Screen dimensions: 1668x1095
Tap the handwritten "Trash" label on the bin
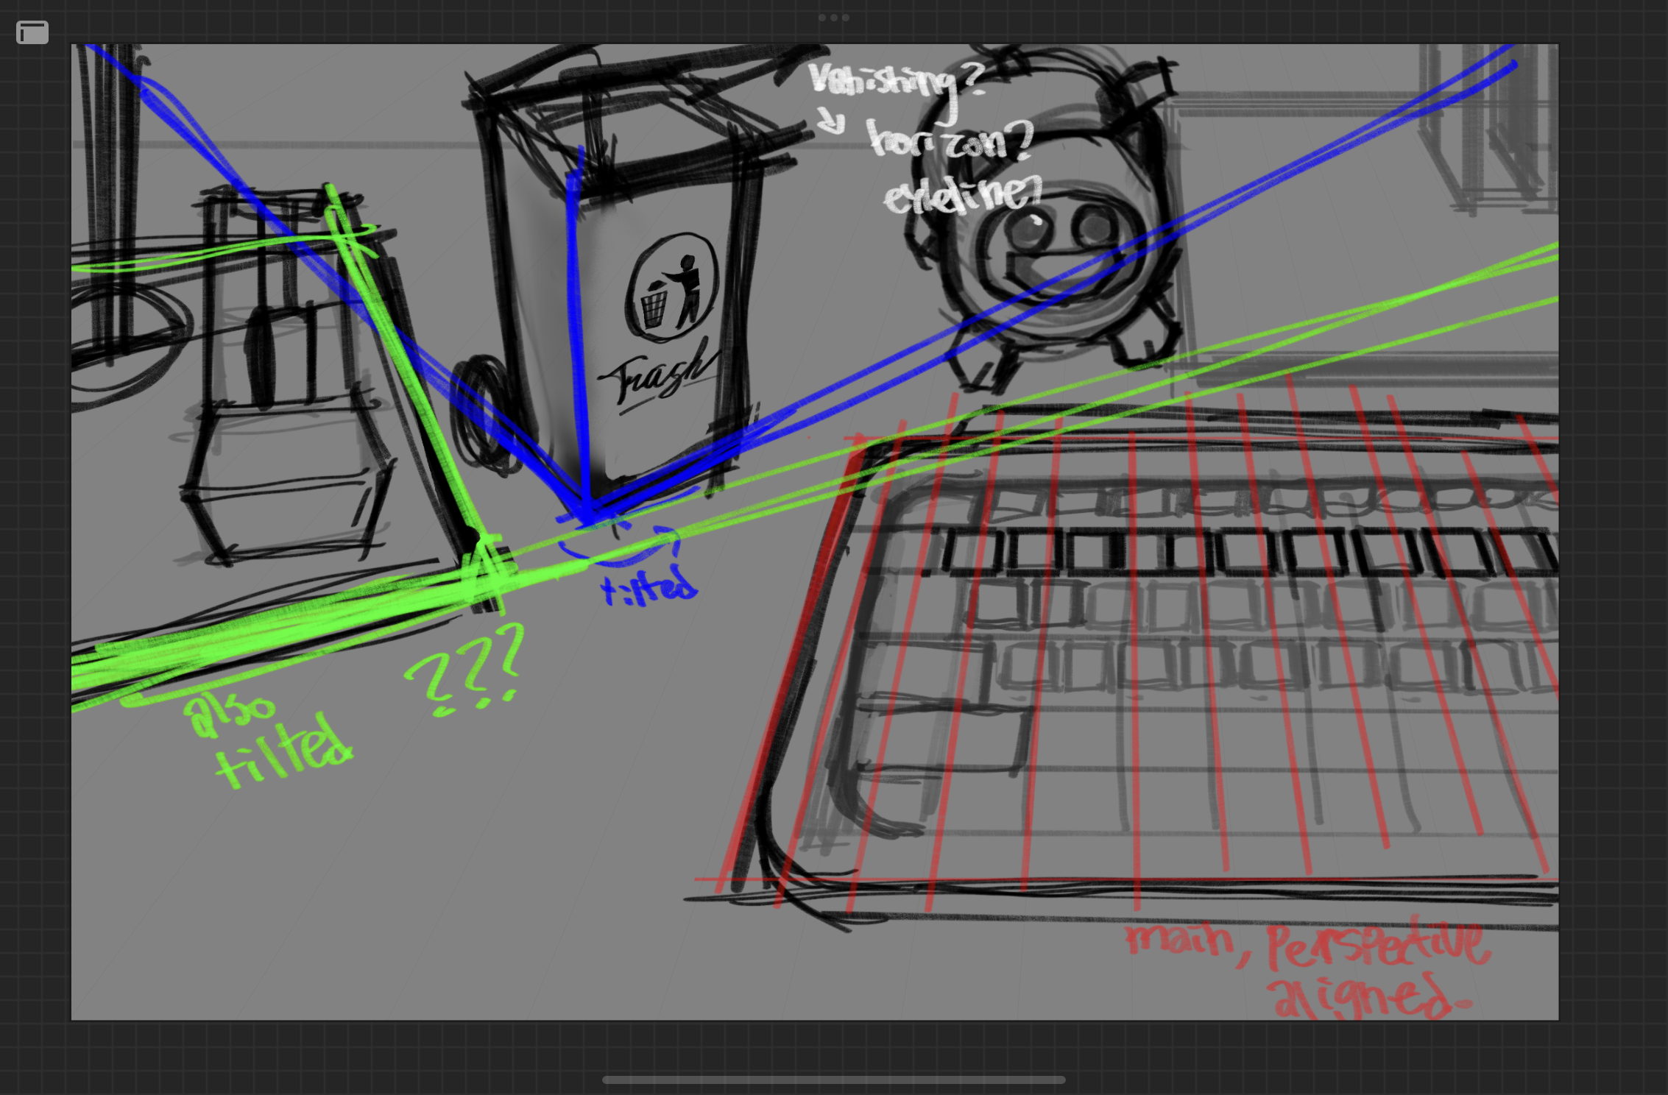point(660,378)
